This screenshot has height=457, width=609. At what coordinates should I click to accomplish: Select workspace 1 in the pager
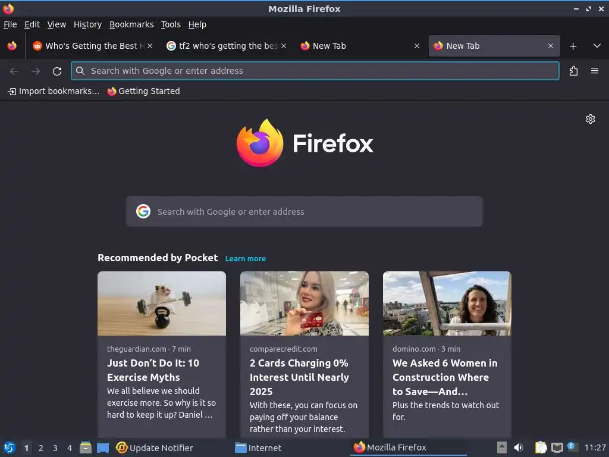point(26,448)
